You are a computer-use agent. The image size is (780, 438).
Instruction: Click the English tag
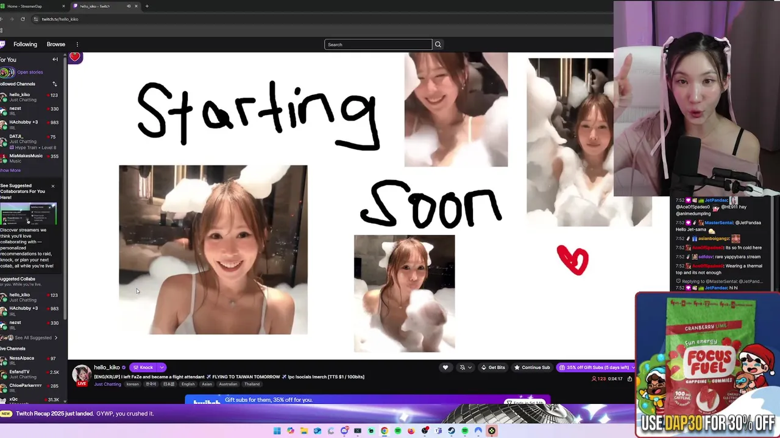point(188,384)
